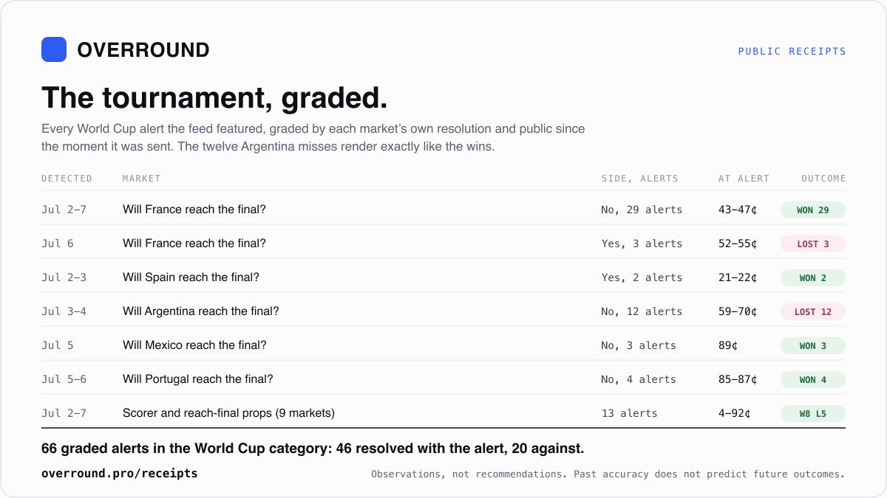The width and height of the screenshot is (887, 498).
Task: Click the WON 29 outcome badge
Action: pos(812,210)
